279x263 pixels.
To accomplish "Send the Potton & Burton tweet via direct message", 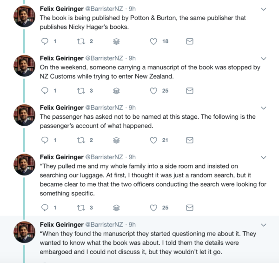I will pos(190,41).
